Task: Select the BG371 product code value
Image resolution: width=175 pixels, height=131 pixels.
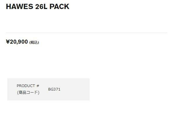Action: [x=54, y=89]
